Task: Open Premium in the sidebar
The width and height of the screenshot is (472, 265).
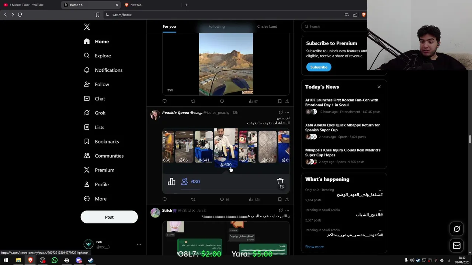Action: coord(99,170)
